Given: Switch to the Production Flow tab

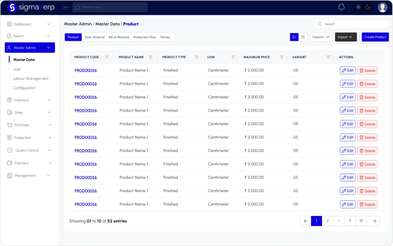Looking at the screenshot, I should [144, 37].
